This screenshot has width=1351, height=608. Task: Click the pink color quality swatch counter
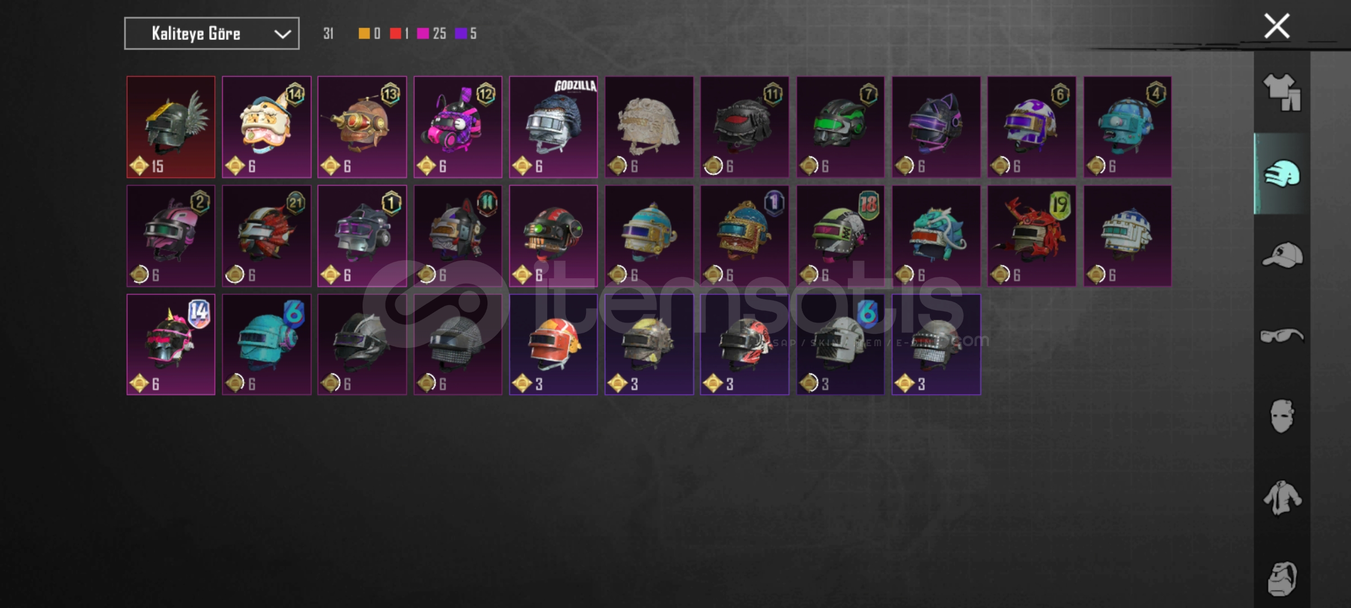tap(432, 34)
